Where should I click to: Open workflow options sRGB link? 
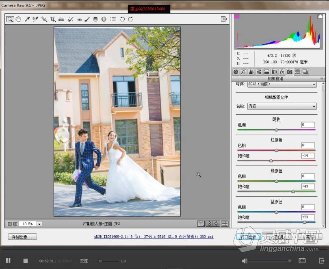pyautogui.click(x=154, y=236)
